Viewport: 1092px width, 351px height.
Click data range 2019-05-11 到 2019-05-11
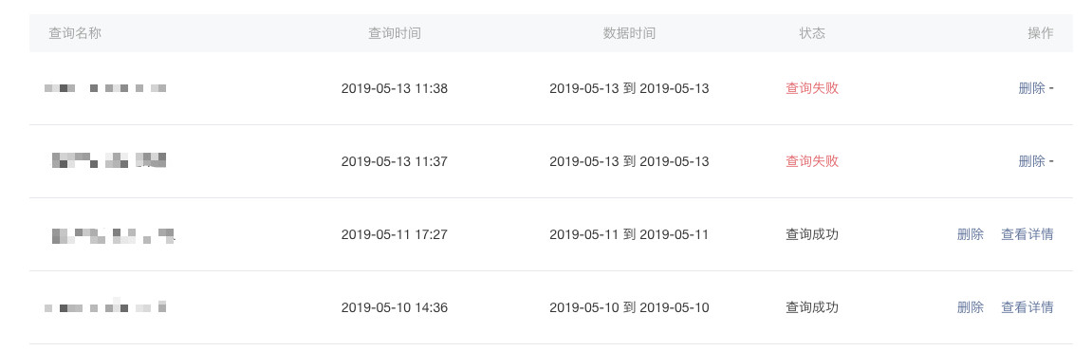[x=629, y=234]
